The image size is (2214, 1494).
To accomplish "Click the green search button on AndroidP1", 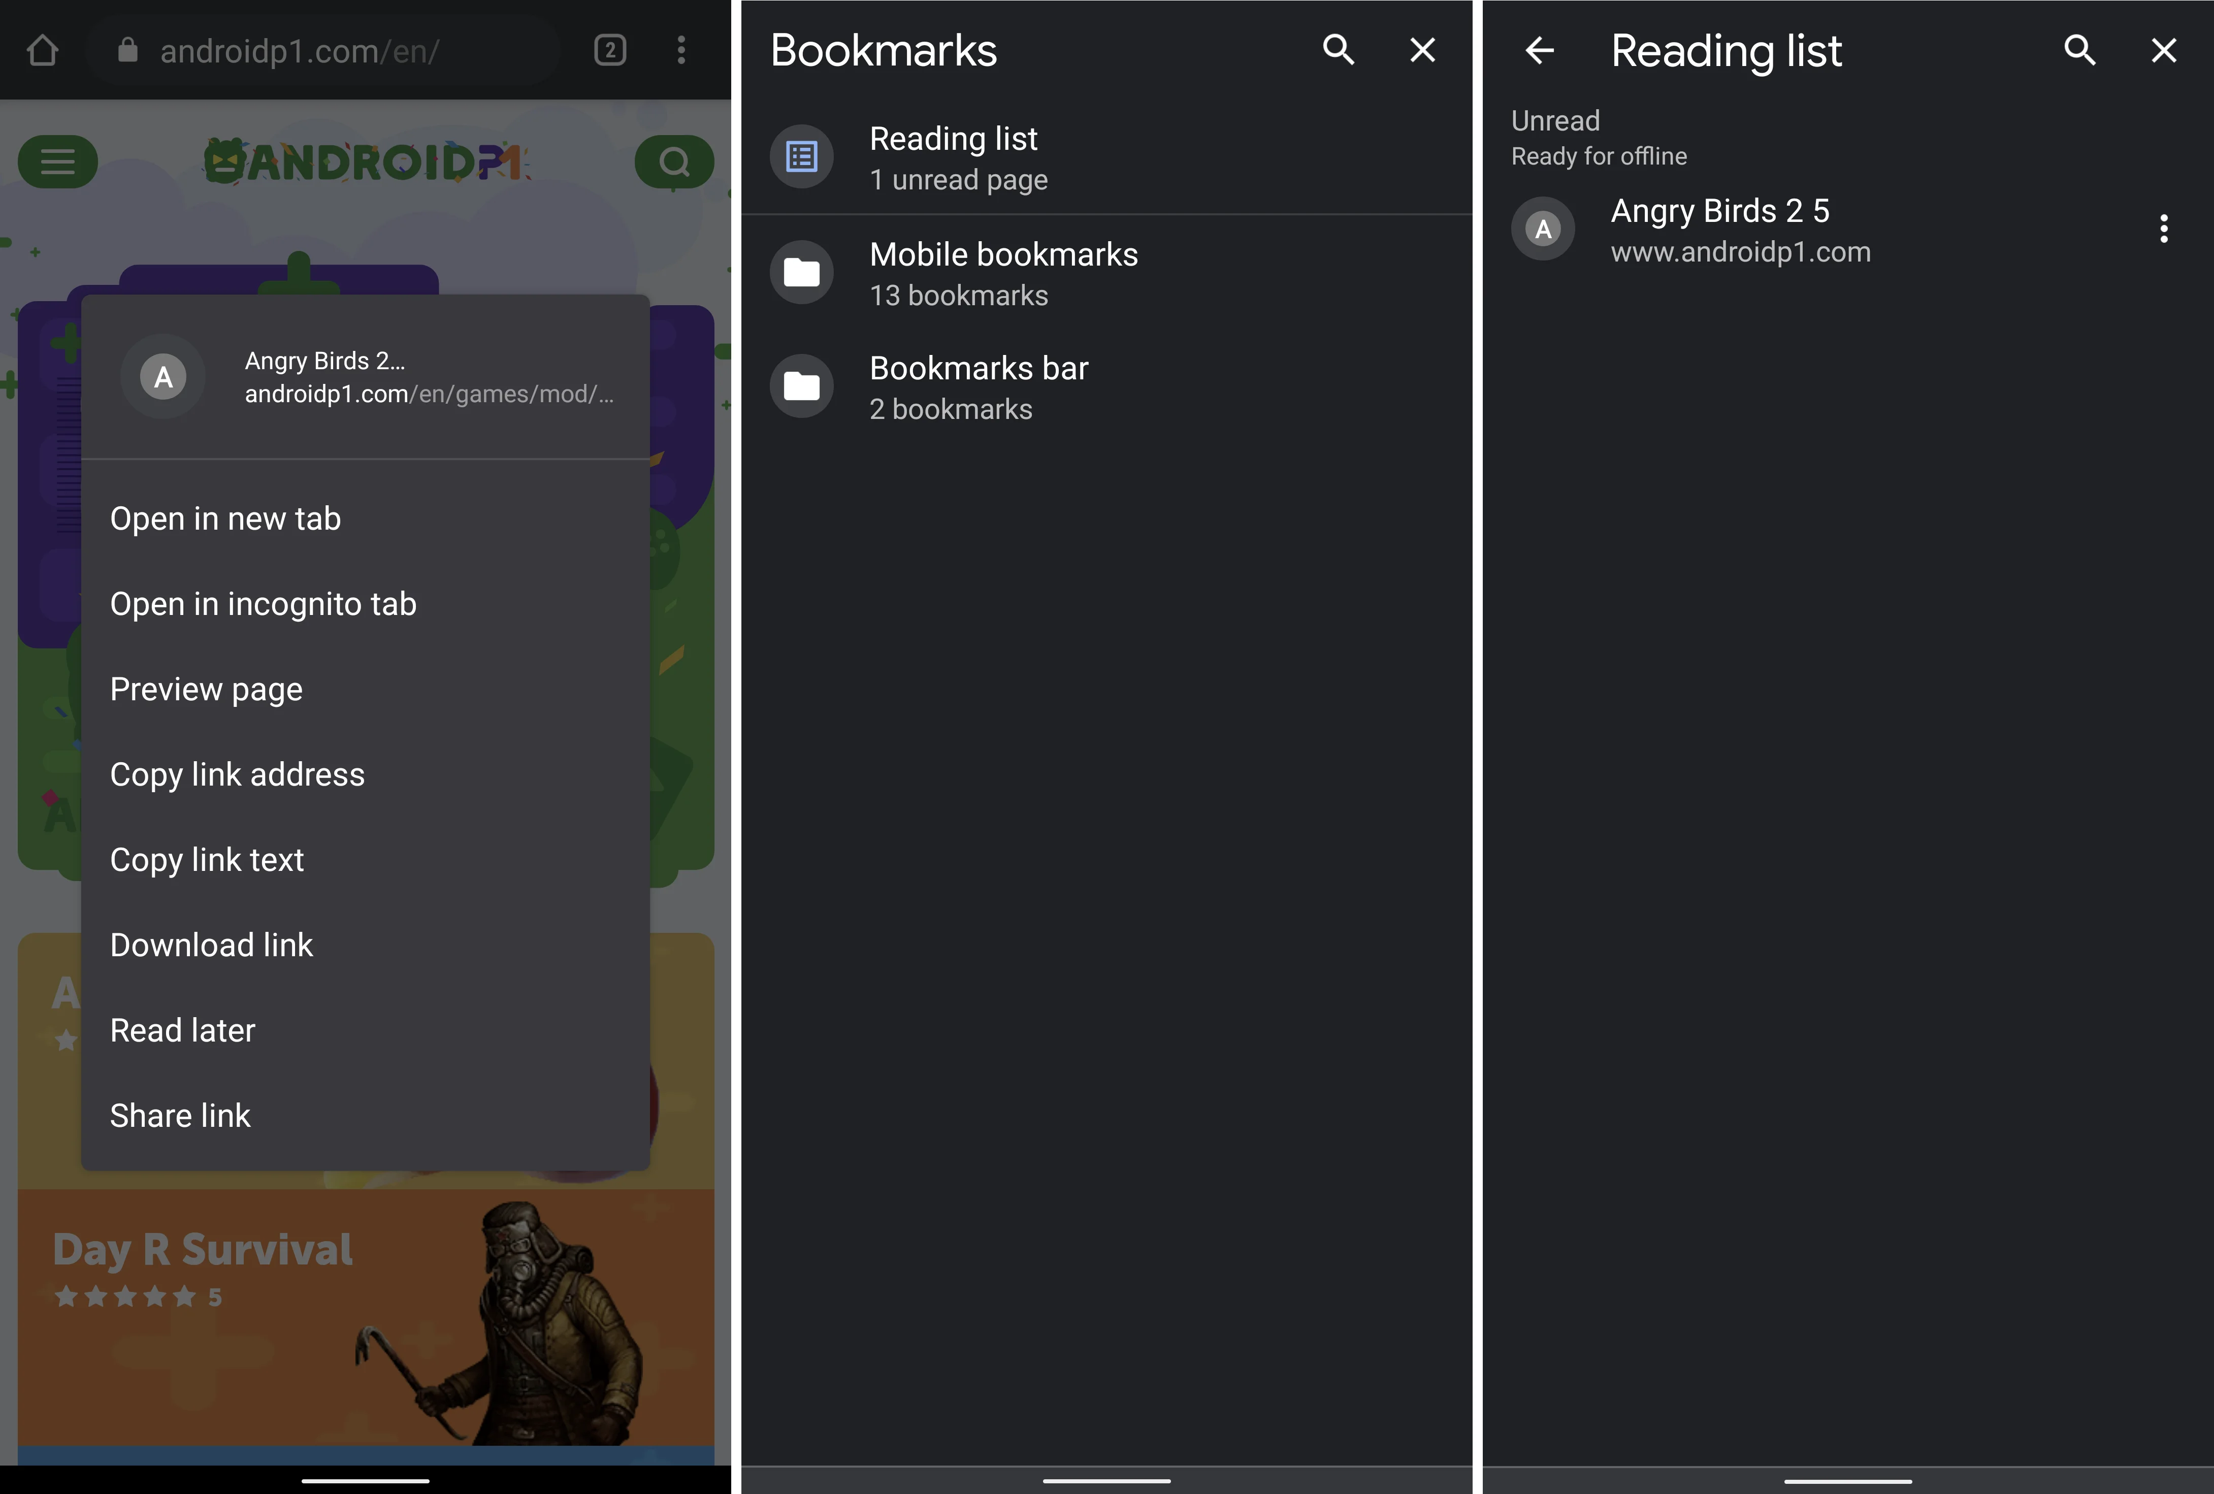I will [673, 161].
